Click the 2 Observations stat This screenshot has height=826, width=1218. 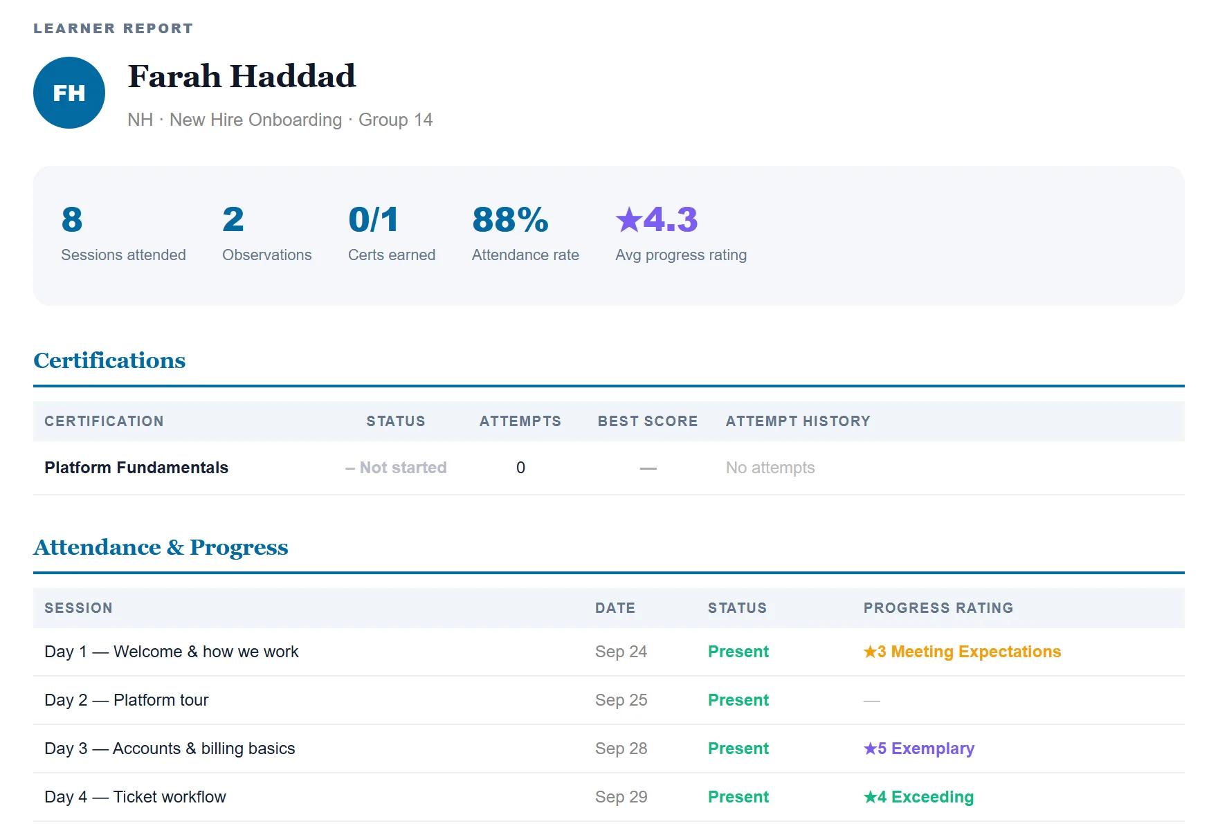(267, 234)
